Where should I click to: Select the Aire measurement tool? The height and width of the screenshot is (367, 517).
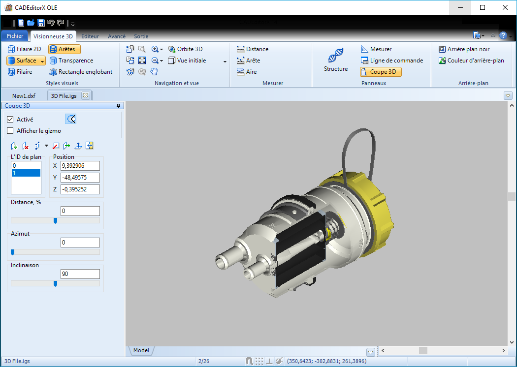(247, 72)
